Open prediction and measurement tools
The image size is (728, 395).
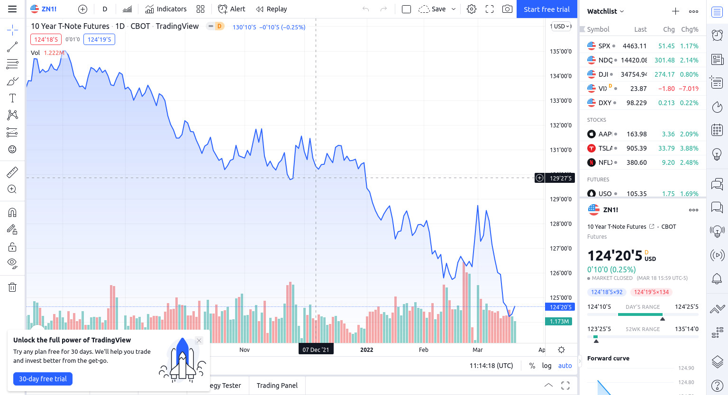click(x=12, y=132)
